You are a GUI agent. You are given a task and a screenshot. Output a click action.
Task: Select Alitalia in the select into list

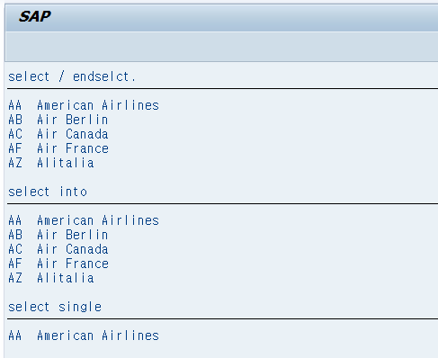[66, 278]
